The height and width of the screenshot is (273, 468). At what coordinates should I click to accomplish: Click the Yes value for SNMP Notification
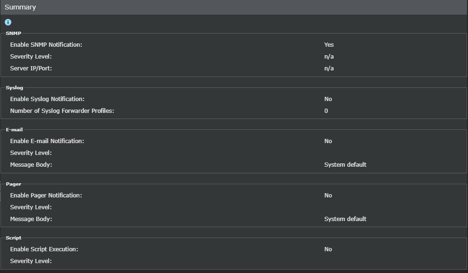[x=329, y=45]
